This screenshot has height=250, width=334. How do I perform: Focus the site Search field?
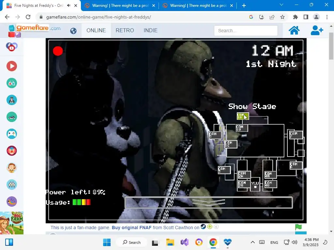coord(246,31)
